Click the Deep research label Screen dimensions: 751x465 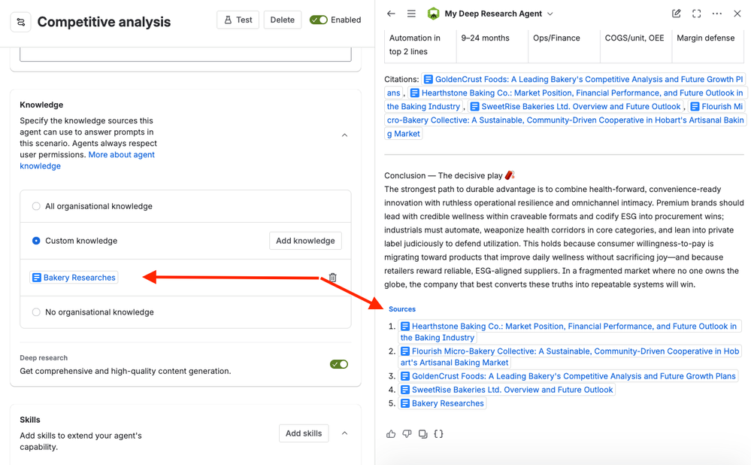tap(44, 357)
